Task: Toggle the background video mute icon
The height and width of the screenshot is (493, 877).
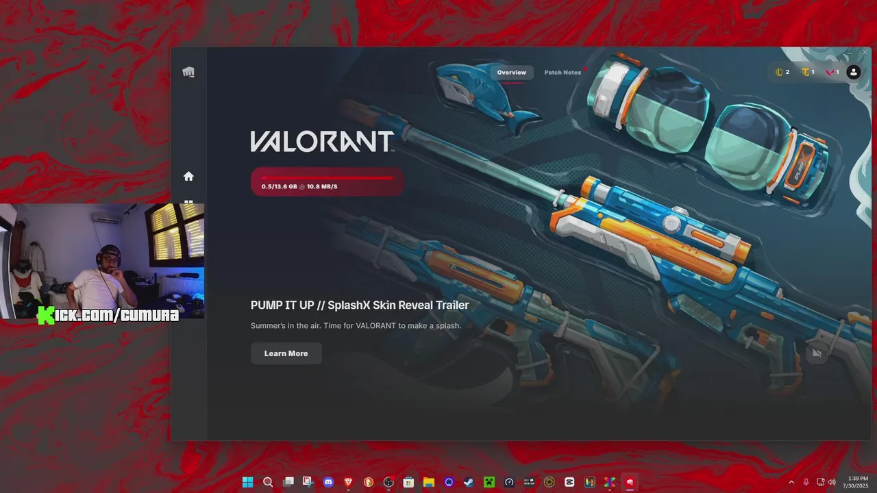Action: (x=817, y=353)
